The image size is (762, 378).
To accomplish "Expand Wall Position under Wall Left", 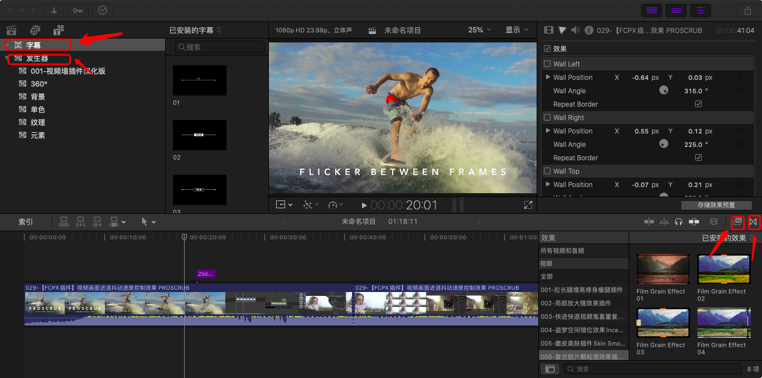I will [548, 77].
